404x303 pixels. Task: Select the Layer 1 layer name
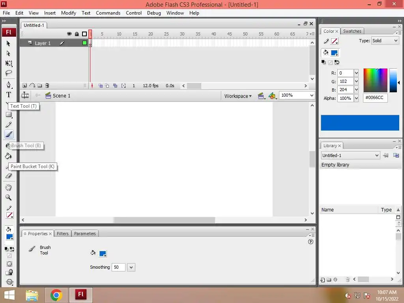(43, 43)
